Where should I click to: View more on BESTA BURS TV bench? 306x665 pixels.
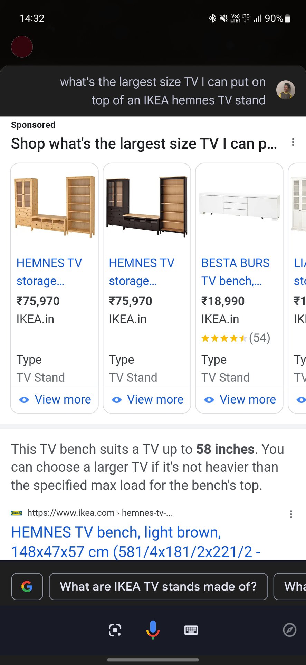240,399
